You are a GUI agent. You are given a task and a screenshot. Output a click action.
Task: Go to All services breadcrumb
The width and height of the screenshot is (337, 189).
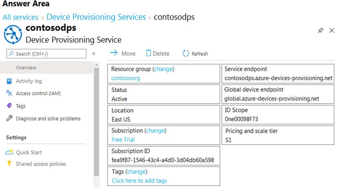pyautogui.click(x=20, y=17)
